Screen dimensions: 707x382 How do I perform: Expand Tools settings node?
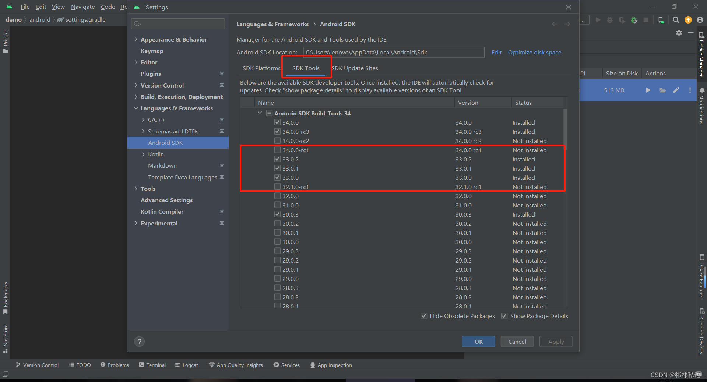[136, 189]
